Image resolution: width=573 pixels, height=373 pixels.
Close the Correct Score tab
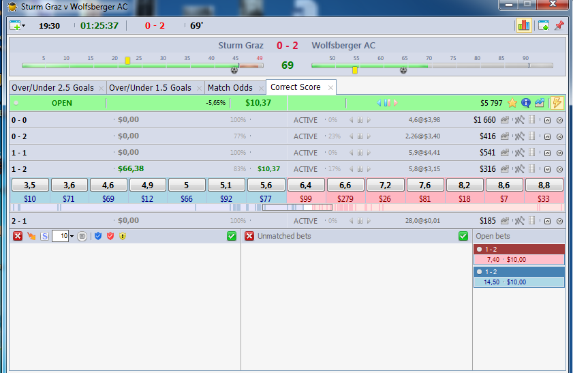(x=330, y=88)
